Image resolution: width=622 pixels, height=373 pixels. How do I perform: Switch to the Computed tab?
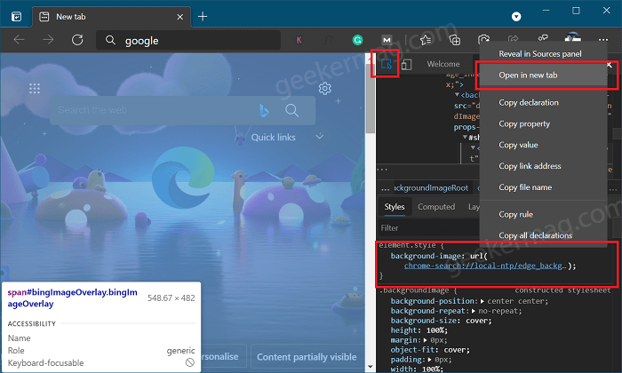tap(436, 207)
